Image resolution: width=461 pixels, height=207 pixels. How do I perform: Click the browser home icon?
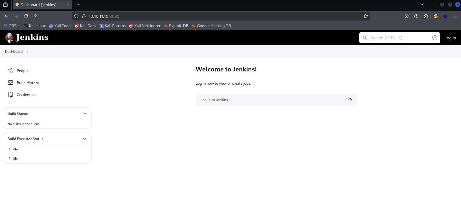[x=35, y=16]
